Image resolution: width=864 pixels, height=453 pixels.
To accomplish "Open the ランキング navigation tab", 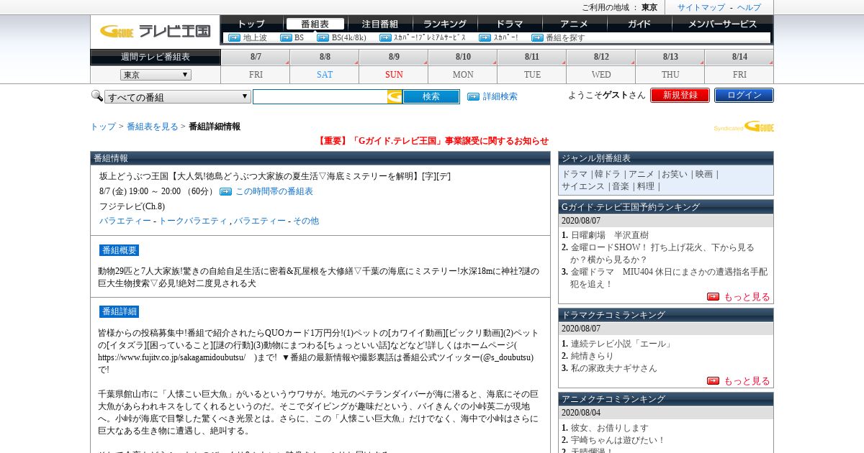I will [445, 24].
